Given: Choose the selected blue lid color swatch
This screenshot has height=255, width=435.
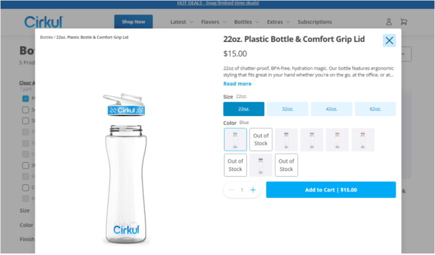Looking at the screenshot, I should tap(235, 139).
